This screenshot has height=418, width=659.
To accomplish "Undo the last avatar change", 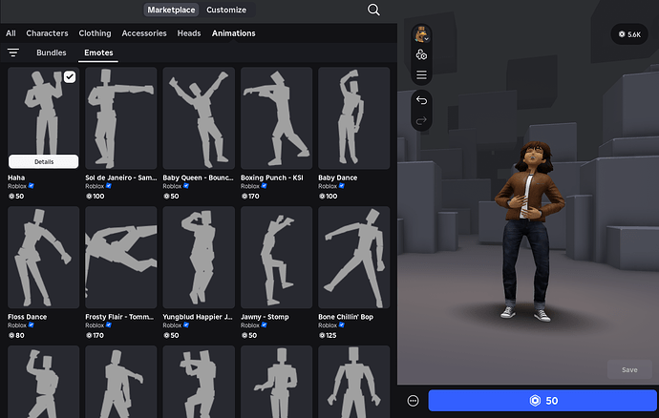I will click(x=421, y=99).
